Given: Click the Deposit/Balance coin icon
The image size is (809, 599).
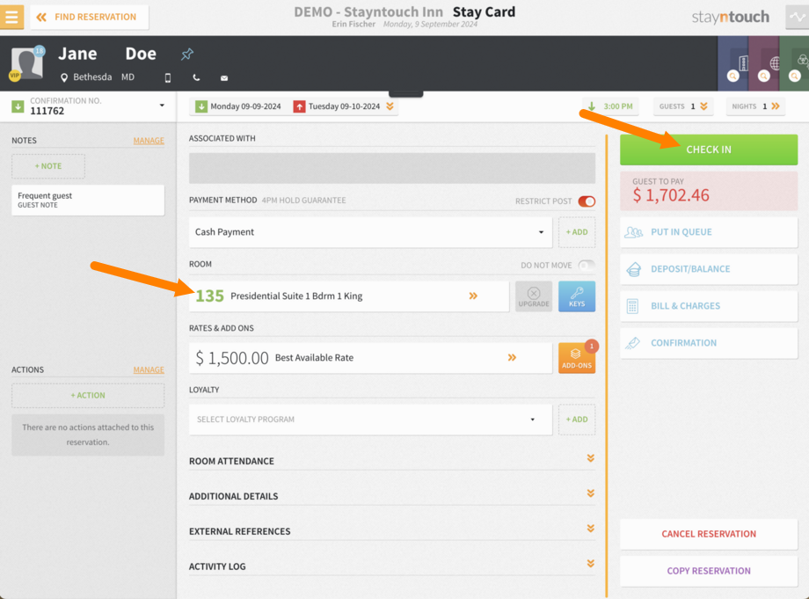Looking at the screenshot, I should pyautogui.click(x=634, y=269).
